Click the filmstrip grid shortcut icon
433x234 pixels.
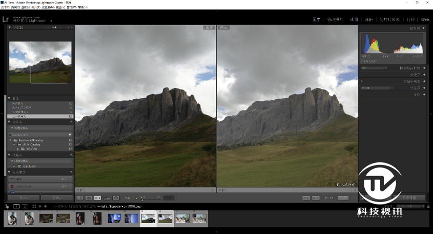pos(33,206)
